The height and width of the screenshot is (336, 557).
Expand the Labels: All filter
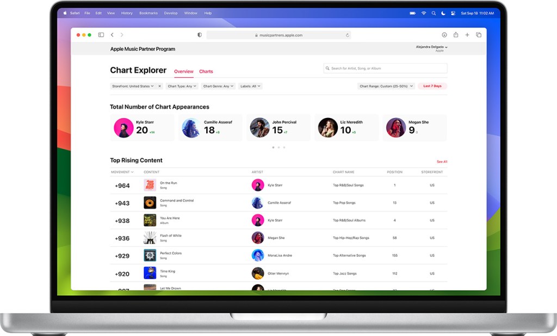250,86
